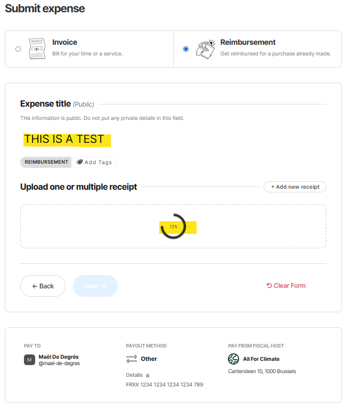Click the tag icon beside Add Tags
This screenshot has height=412, width=352.
[x=79, y=162]
